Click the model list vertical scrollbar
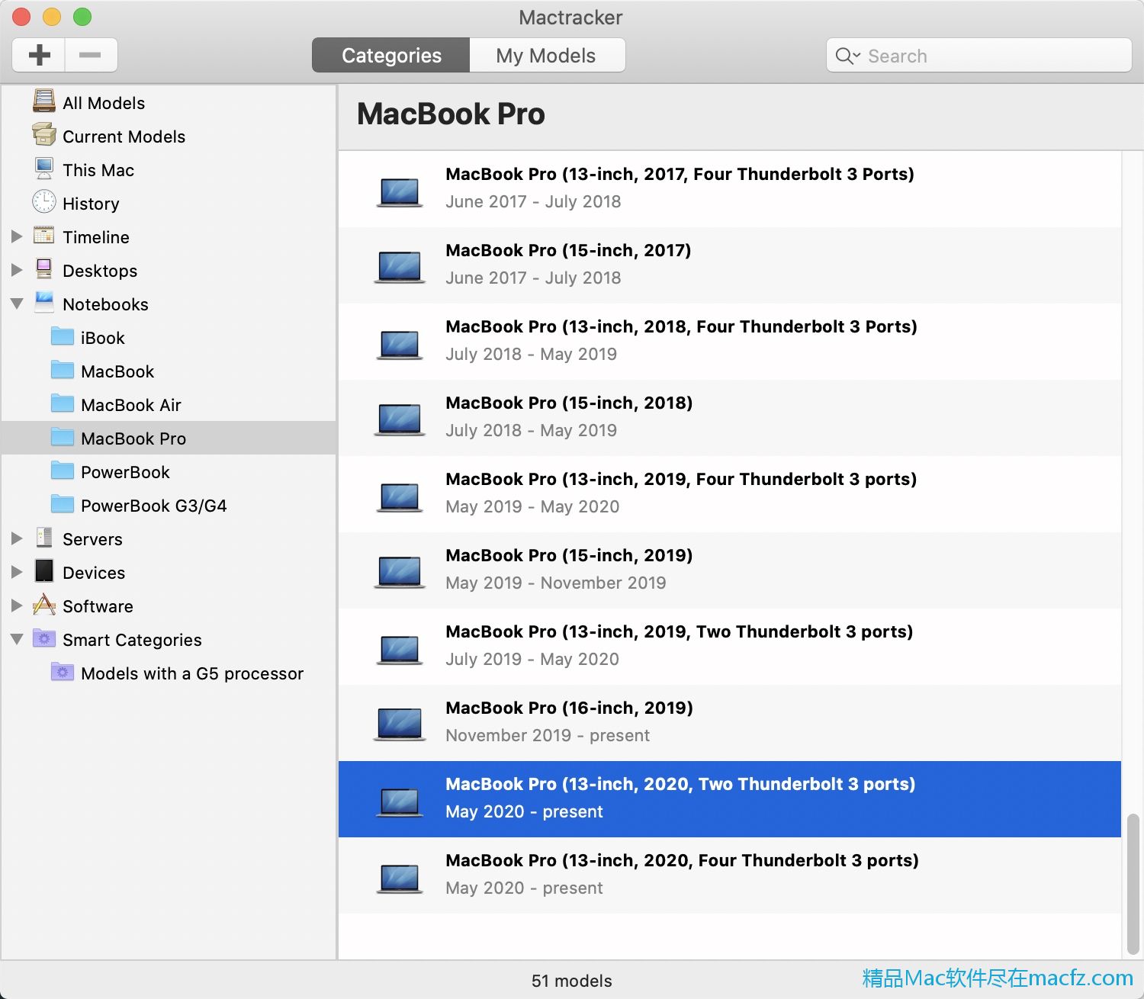This screenshot has height=999, width=1144. click(1133, 885)
